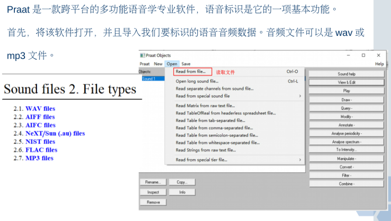The image size is (391, 221).
Task: Click the Praat Objects window icon
Action: pos(142,55)
